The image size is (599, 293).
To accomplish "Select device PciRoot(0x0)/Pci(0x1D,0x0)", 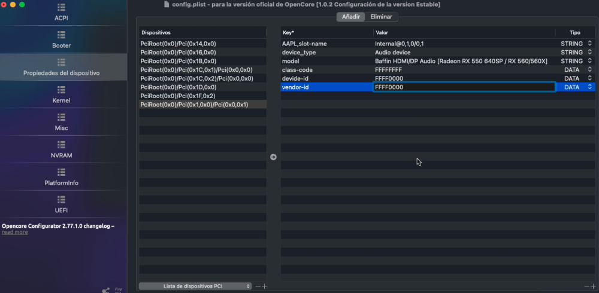I will point(203,87).
